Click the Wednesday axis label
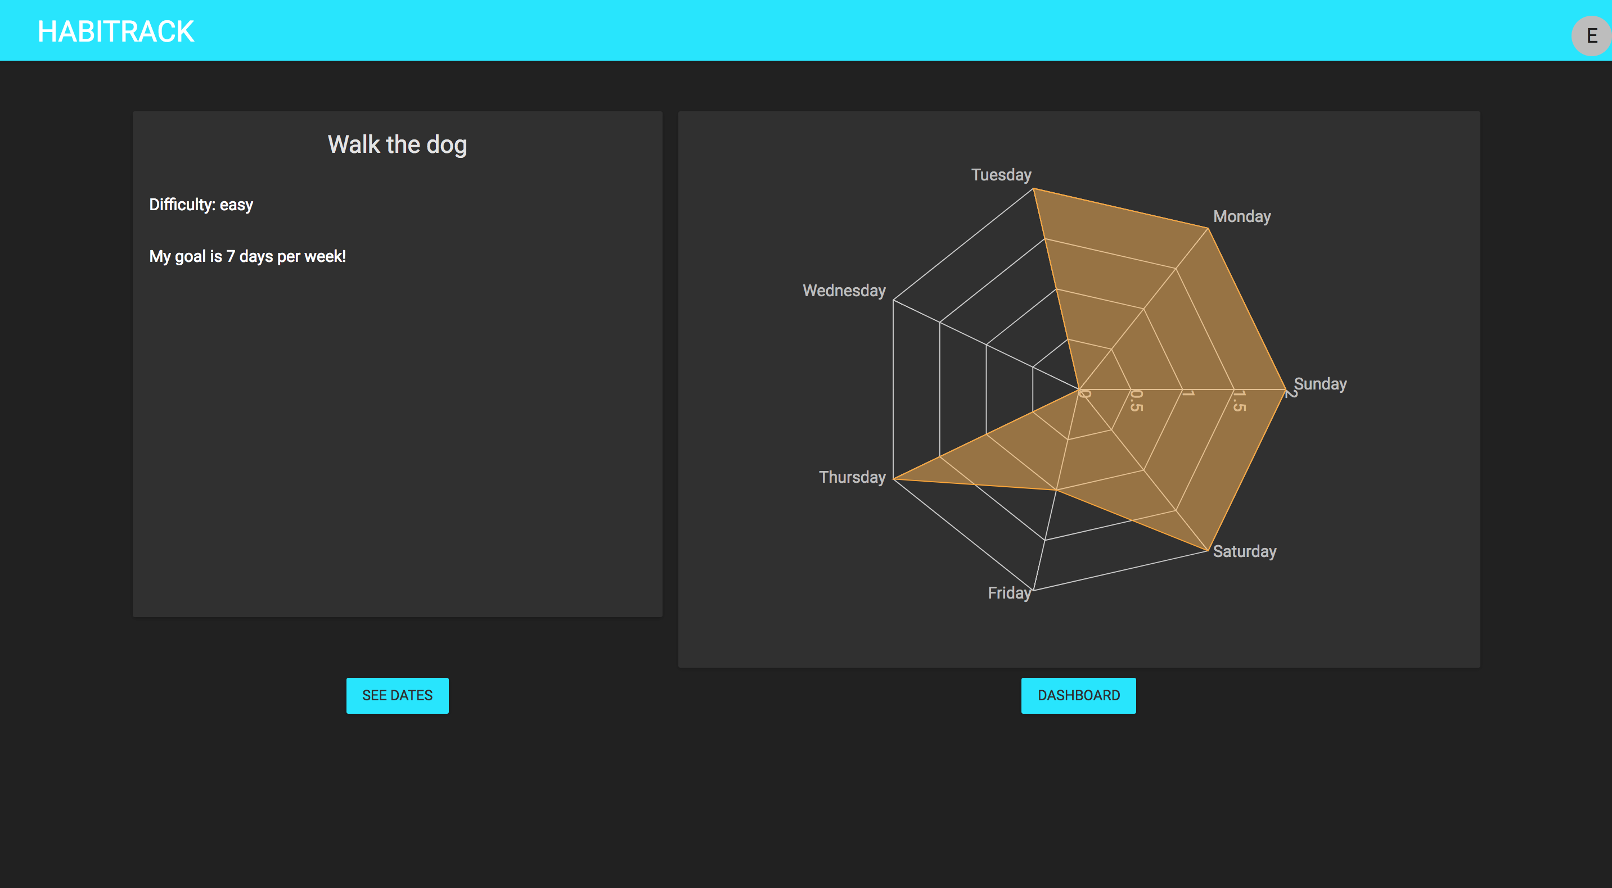The image size is (1612, 888). [844, 290]
